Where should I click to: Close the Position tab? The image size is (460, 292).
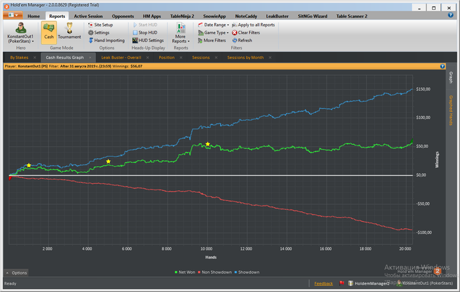pos(181,57)
